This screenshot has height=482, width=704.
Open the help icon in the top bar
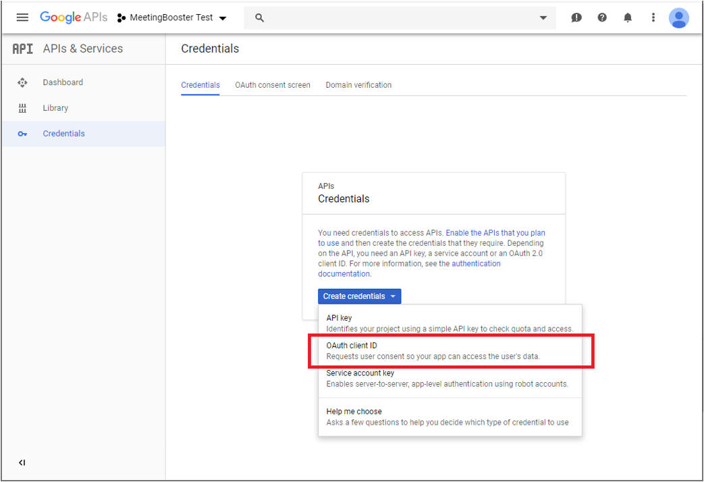pyautogui.click(x=601, y=18)
